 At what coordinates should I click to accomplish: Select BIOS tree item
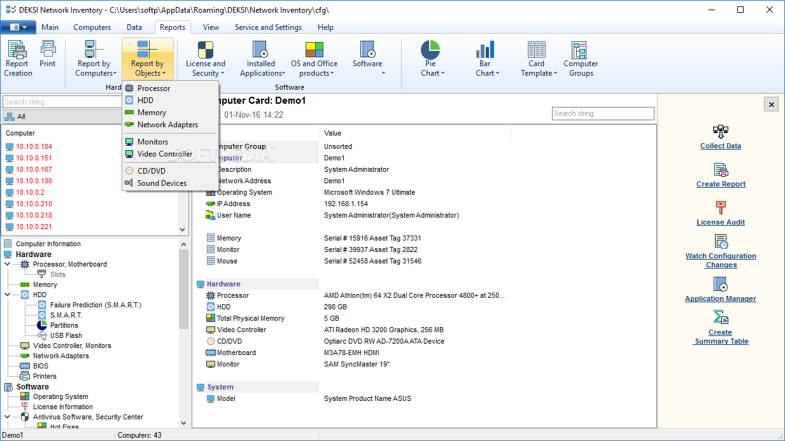pyautogui.click(x=41, y=366)
